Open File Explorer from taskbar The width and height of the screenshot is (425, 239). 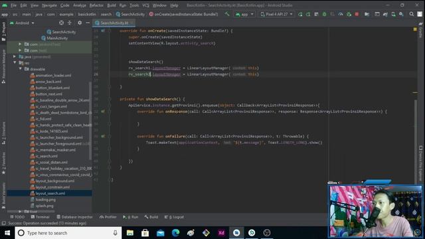pyautogui.click(x=130, y=233)
